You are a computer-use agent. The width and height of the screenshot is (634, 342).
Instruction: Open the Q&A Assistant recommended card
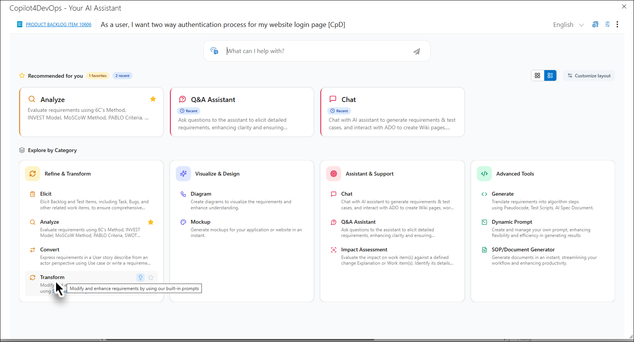pyautogui.click(x=242, y=112)
